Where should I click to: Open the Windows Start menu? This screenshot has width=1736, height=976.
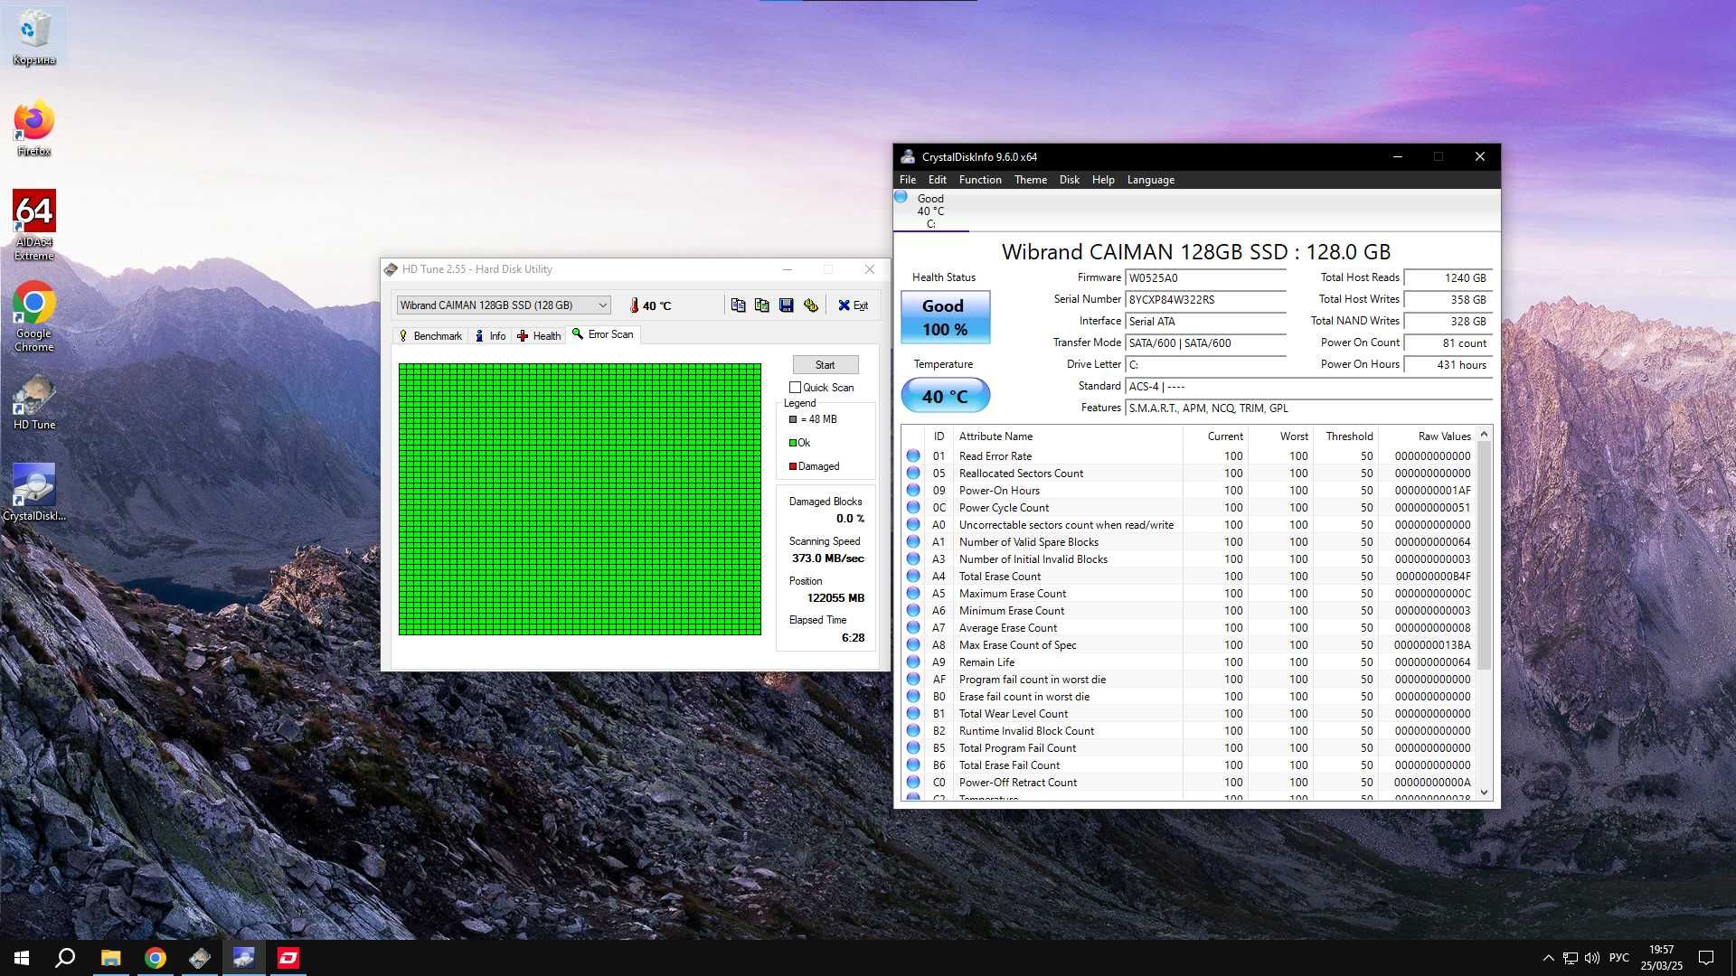(x=22, y=958)
